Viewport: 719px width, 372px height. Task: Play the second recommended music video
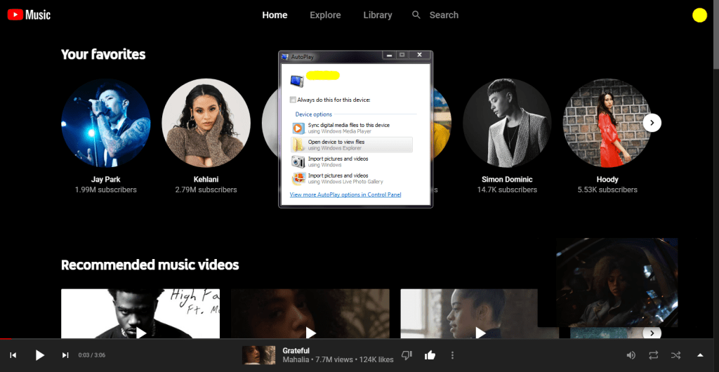[x=310, y=313]
